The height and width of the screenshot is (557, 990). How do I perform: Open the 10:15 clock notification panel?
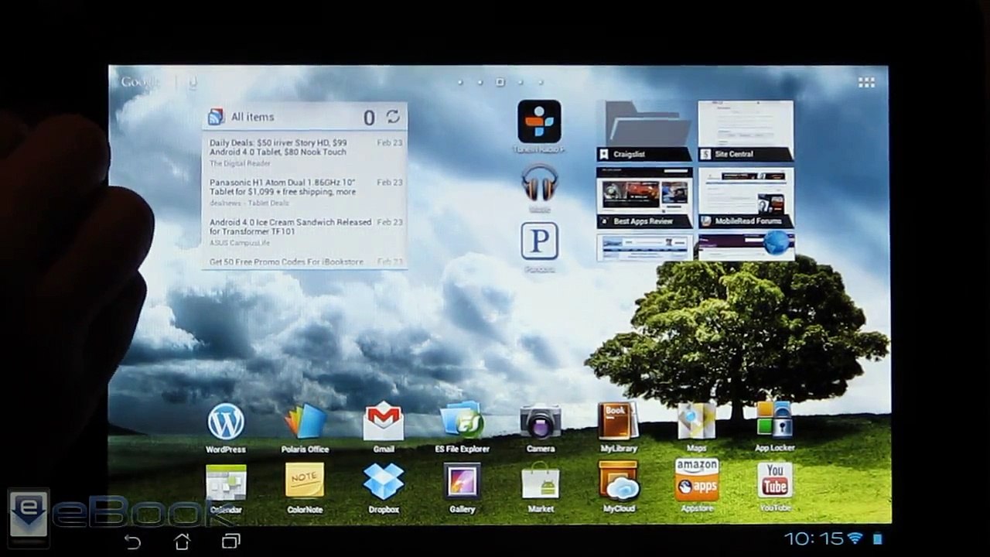coord(812,538)
